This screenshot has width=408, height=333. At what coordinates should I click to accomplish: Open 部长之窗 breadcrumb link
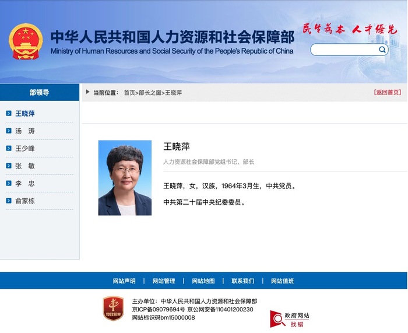[150, 93]
